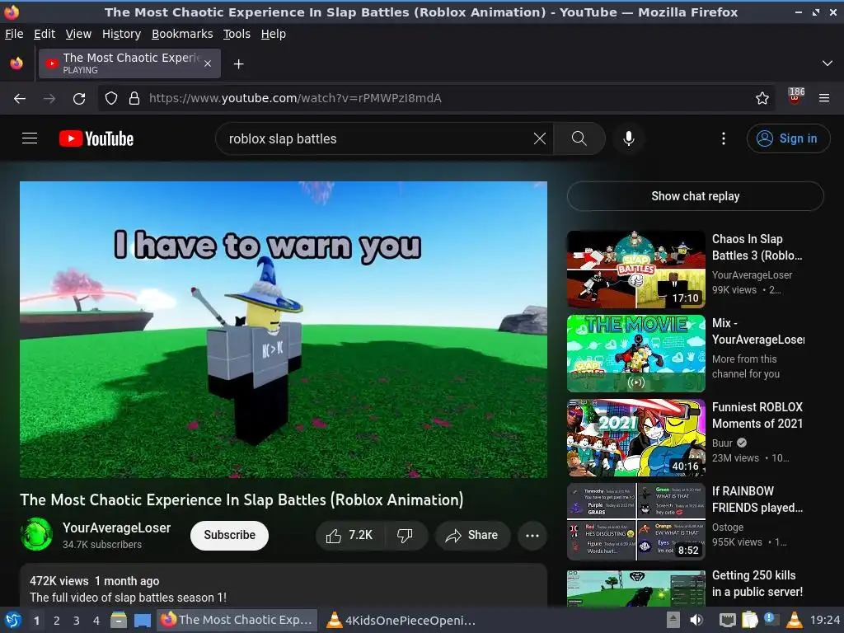The width and height of the screenshot is (844, 633).
Task: Start voice search with microphone icon
Action: point(628,138)
